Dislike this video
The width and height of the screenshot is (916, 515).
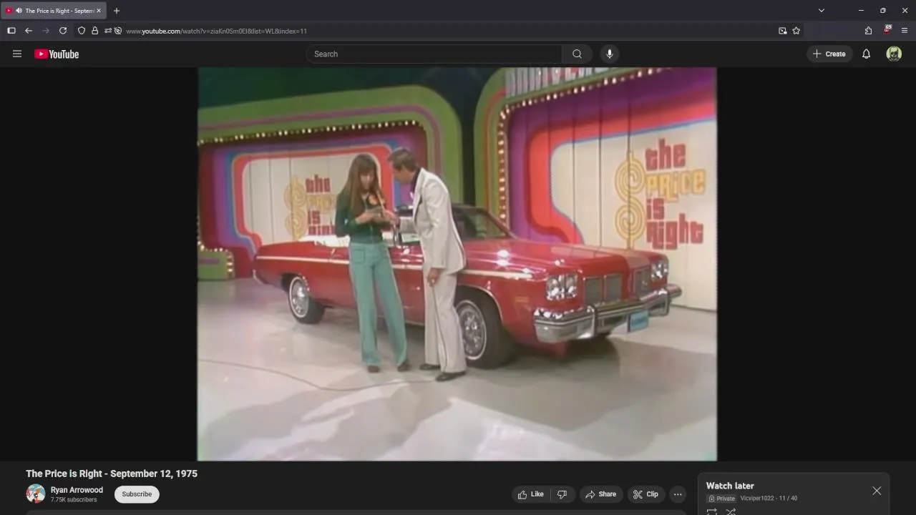pos(562,494)
